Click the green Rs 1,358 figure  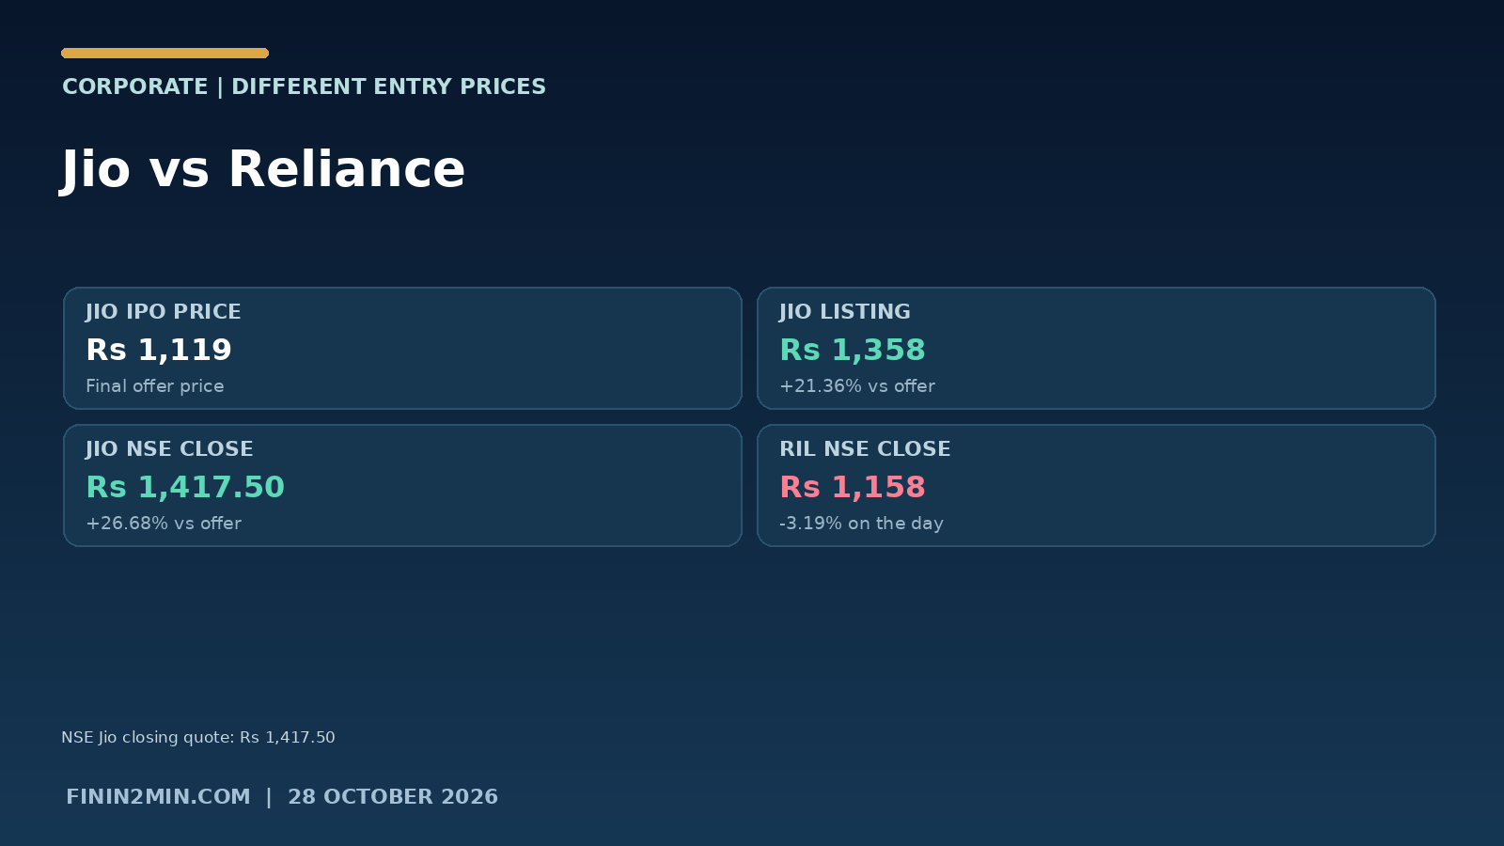(853, 350)
